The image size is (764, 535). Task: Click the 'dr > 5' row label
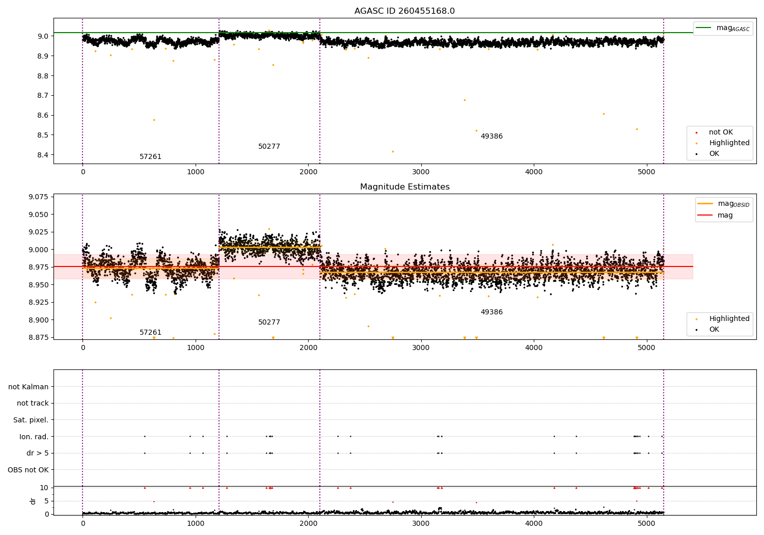(x=38, y=453)
